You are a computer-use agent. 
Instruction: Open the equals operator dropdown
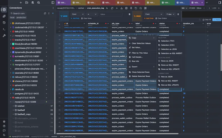92,14
